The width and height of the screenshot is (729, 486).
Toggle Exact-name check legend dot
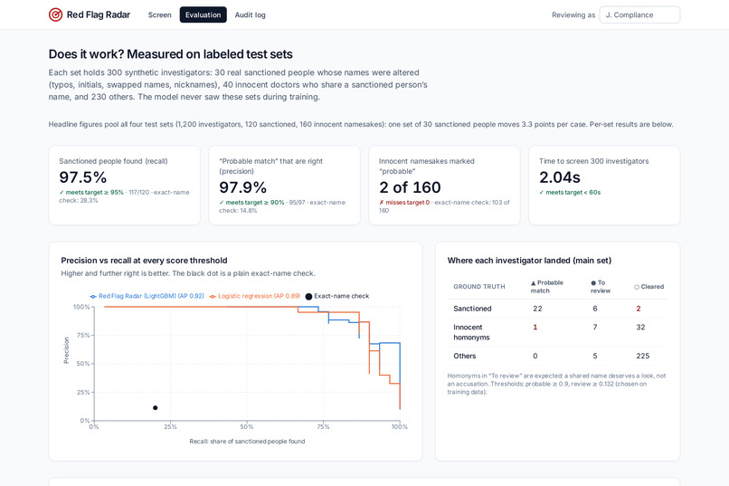(308, 296)
